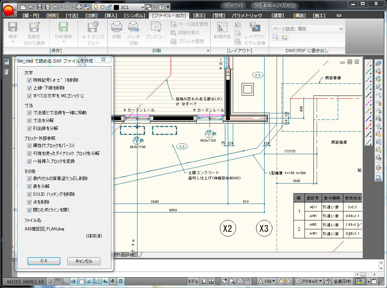Image resolution: width=387 pixels, height=288 pixels.
Task: Uncheck 引出線を分解 checkbox
Action: pyautogui.click(x=29, y=129)
